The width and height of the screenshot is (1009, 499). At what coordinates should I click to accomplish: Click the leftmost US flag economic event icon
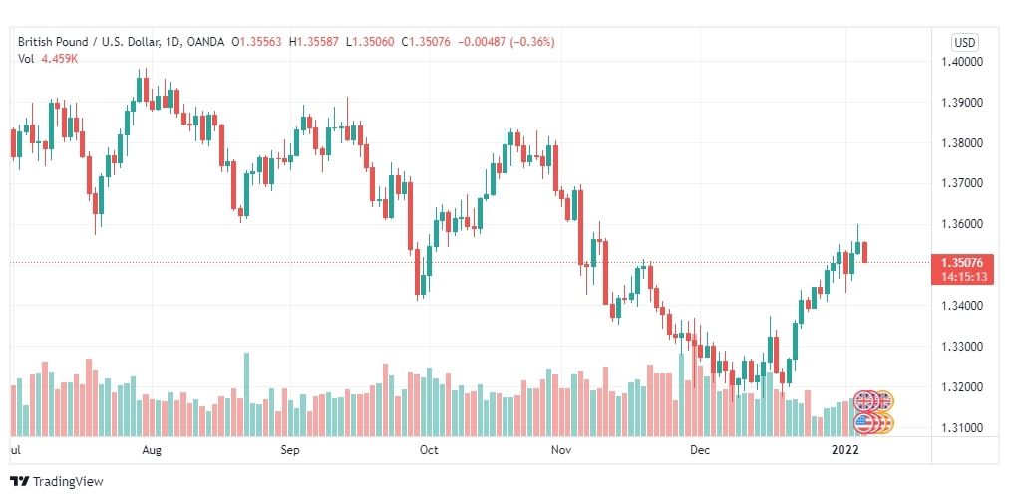(x=863, y=423)
